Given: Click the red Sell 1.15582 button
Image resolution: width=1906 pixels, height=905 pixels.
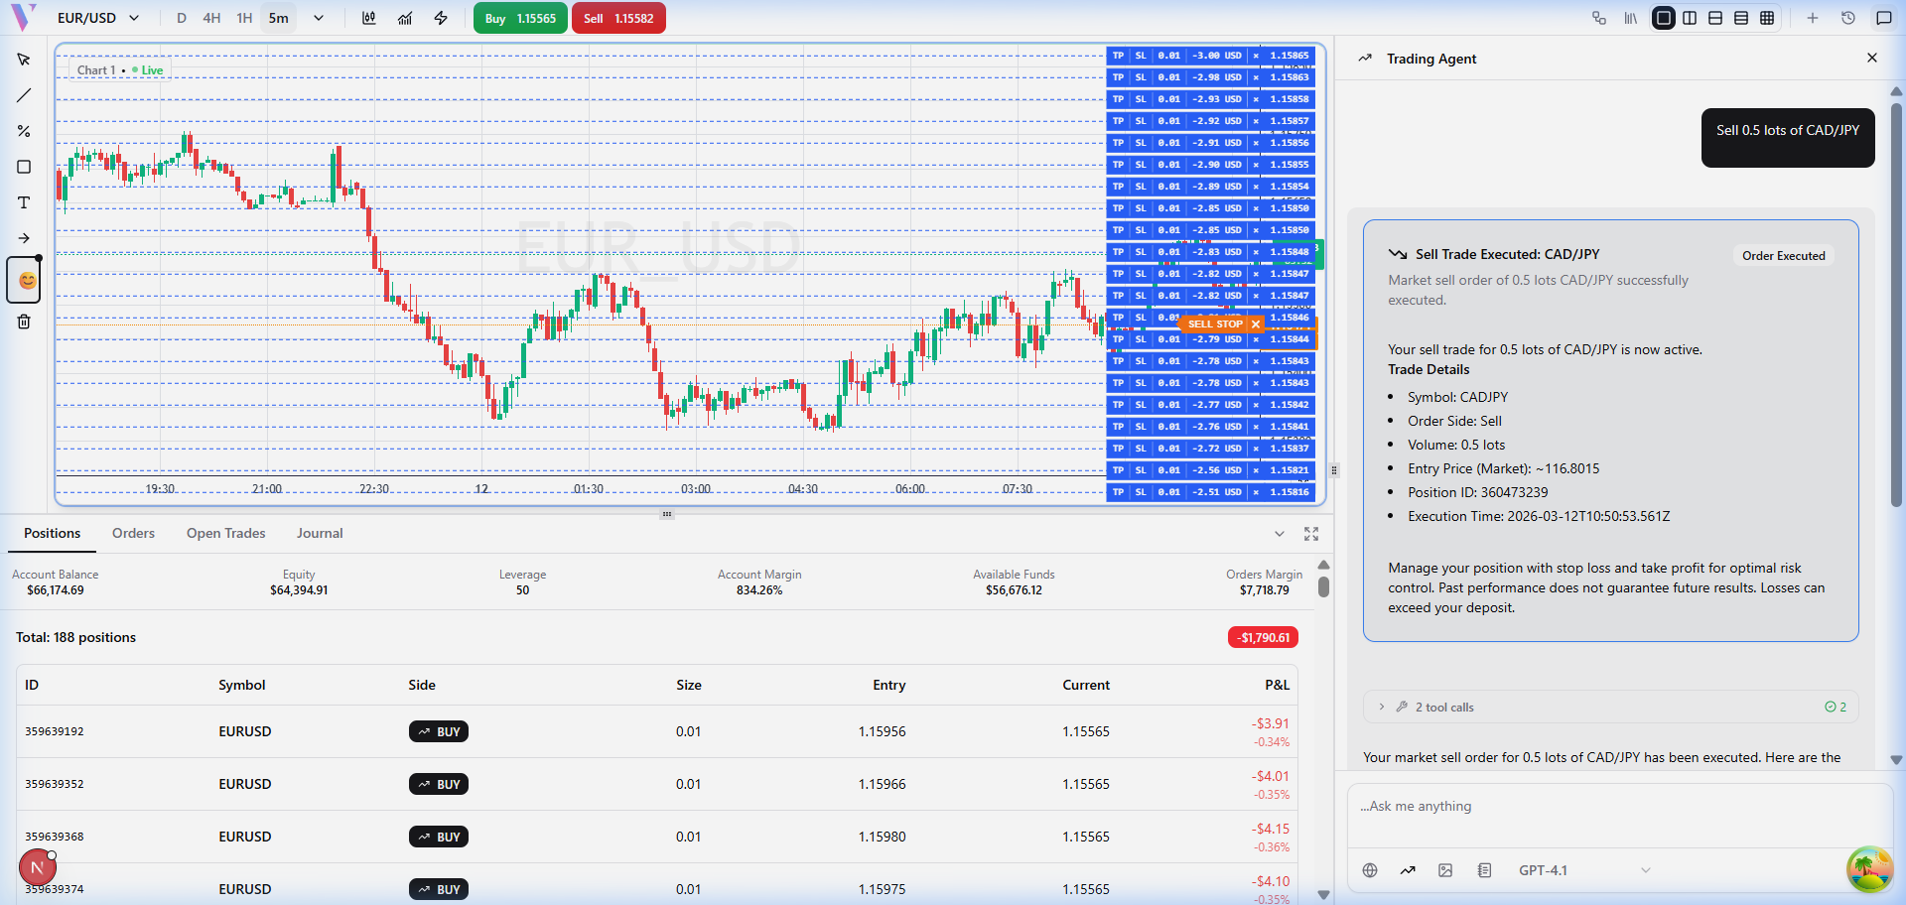Looking at the screenshot, I should [x=618, y=18].
